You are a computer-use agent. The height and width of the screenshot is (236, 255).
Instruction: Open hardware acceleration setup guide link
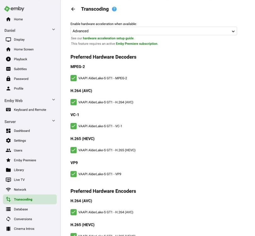tap(108, 38)
